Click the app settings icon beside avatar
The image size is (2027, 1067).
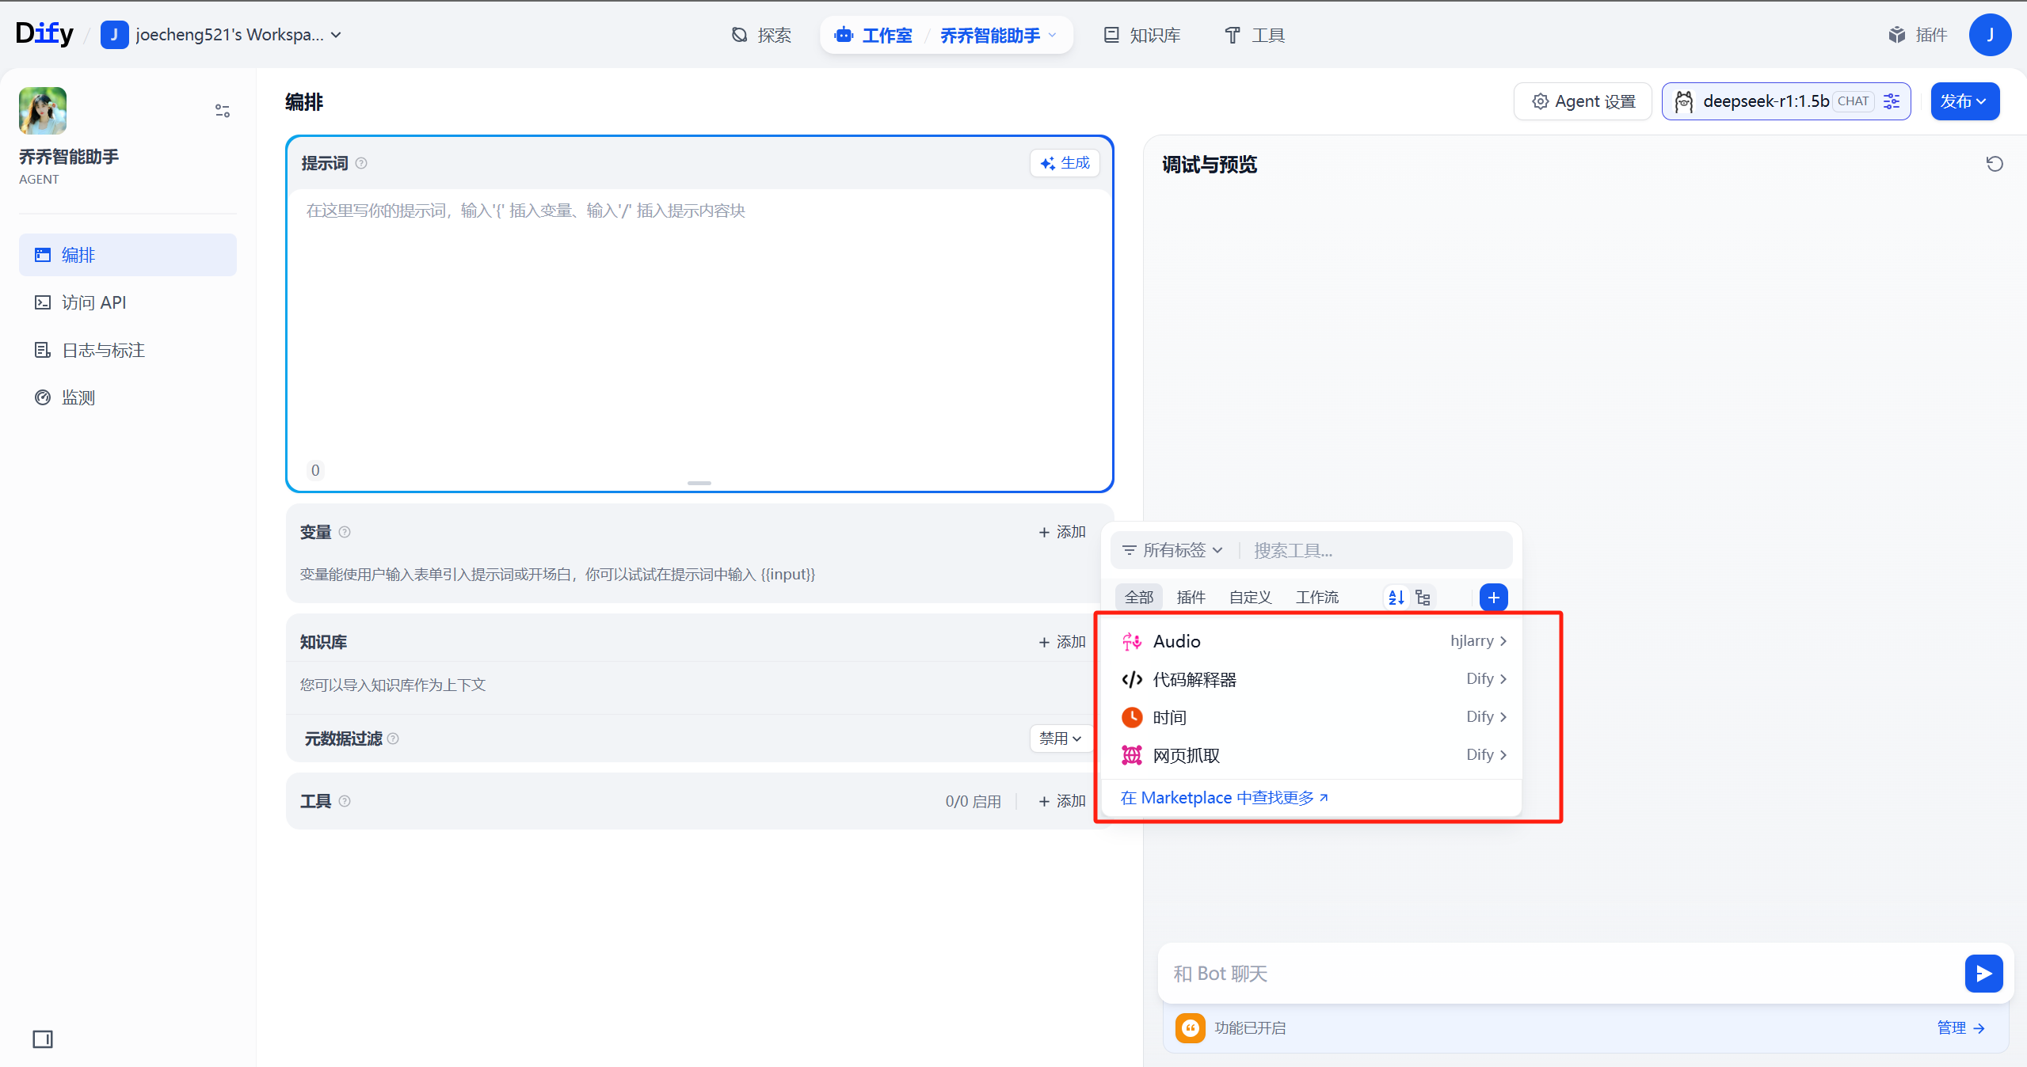pos(223,111)
